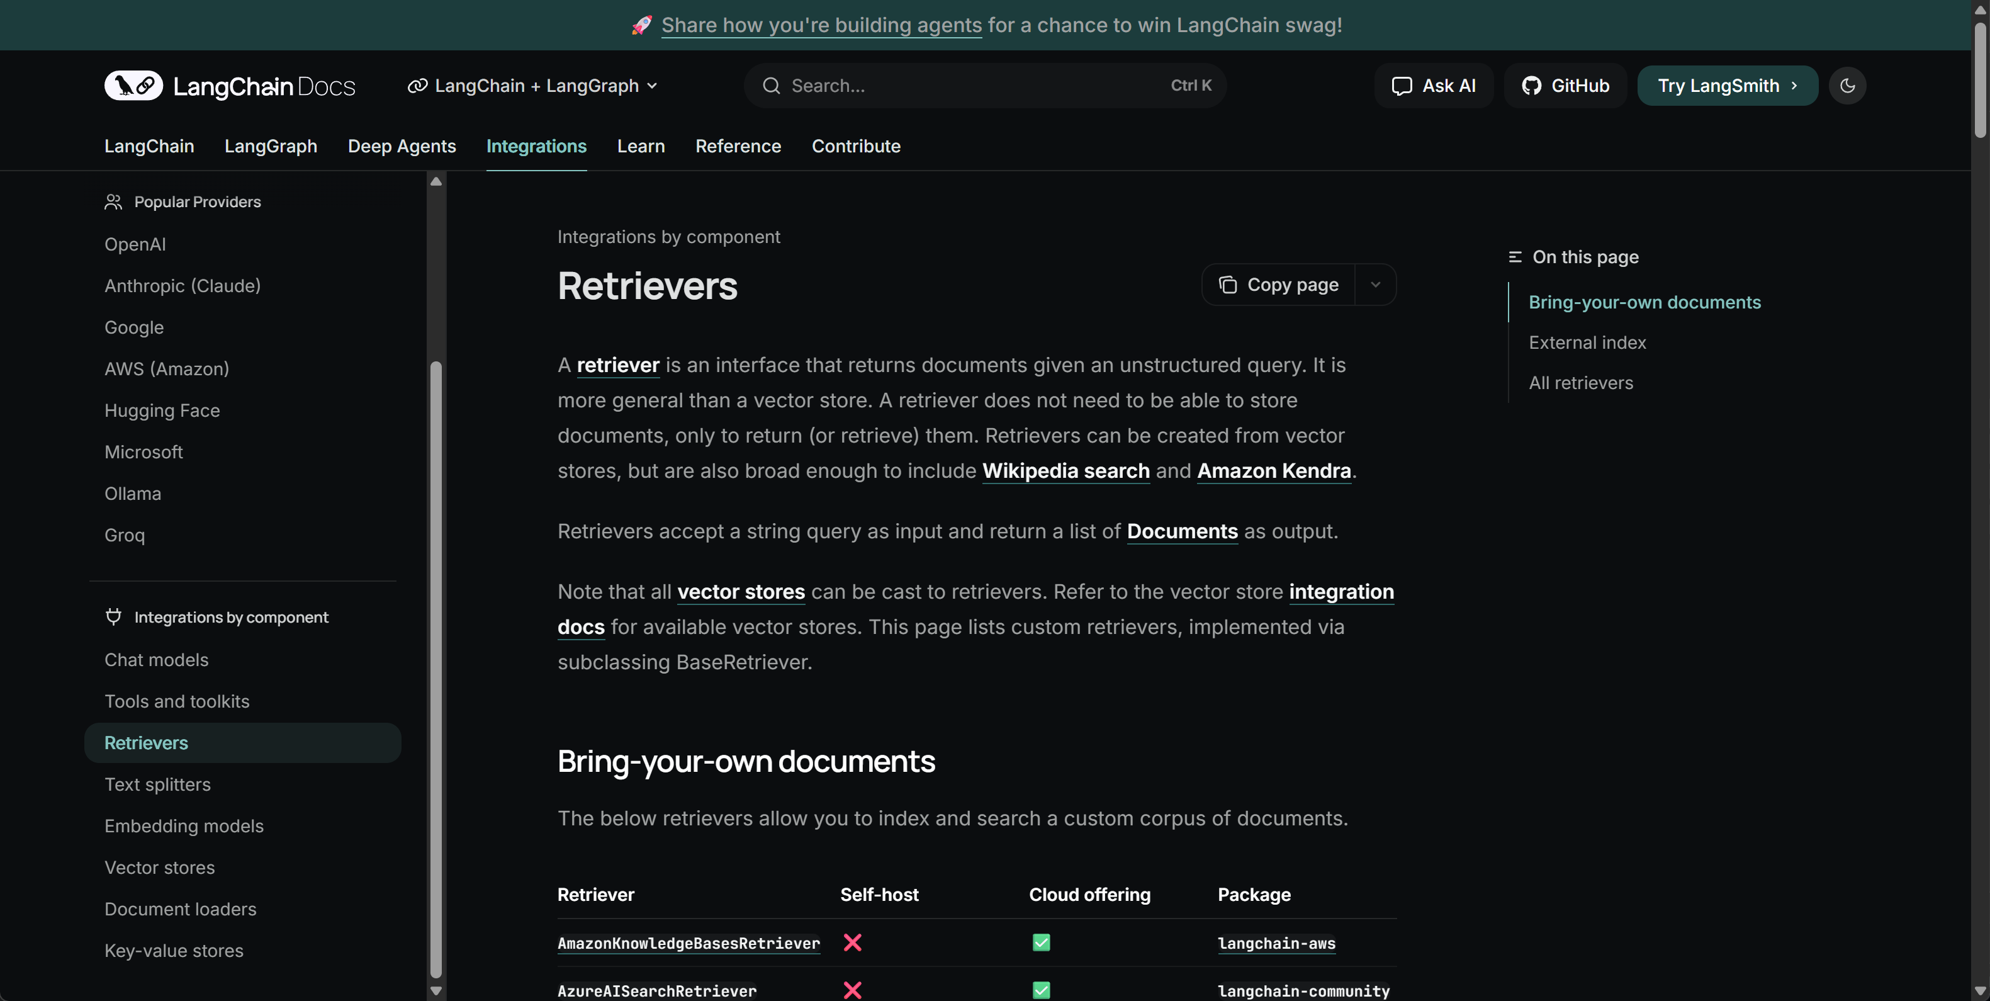Image resolution: width=1990 pixels, height=1001 pixels.
Task: Follow the integration docs link
Action: [x=1341, y=591]
